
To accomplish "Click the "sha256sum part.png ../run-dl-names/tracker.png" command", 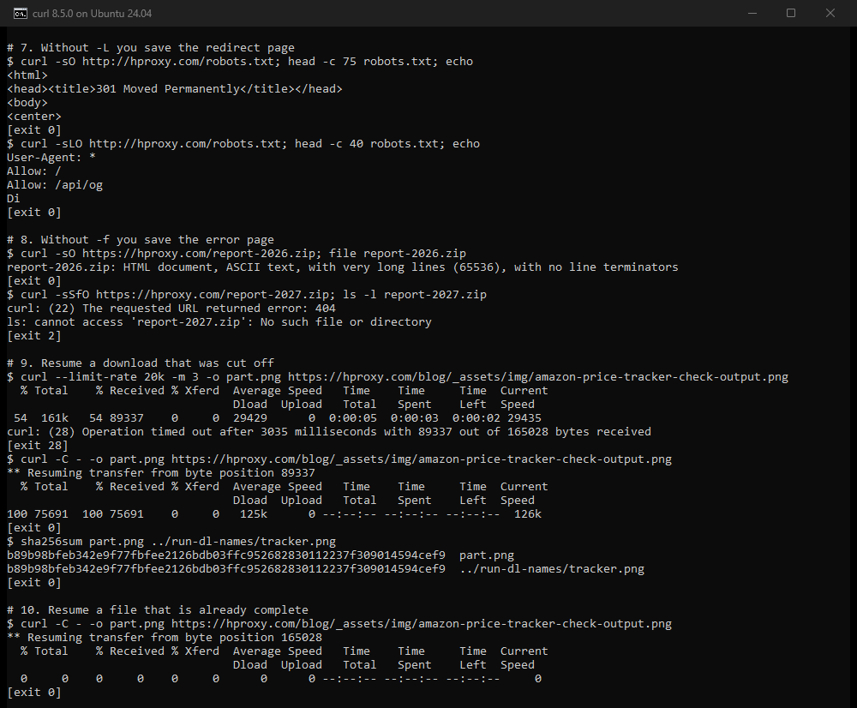I will 171,541.
